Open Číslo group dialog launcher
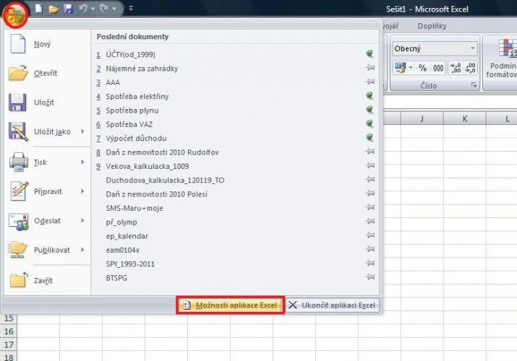 [474, 85]
